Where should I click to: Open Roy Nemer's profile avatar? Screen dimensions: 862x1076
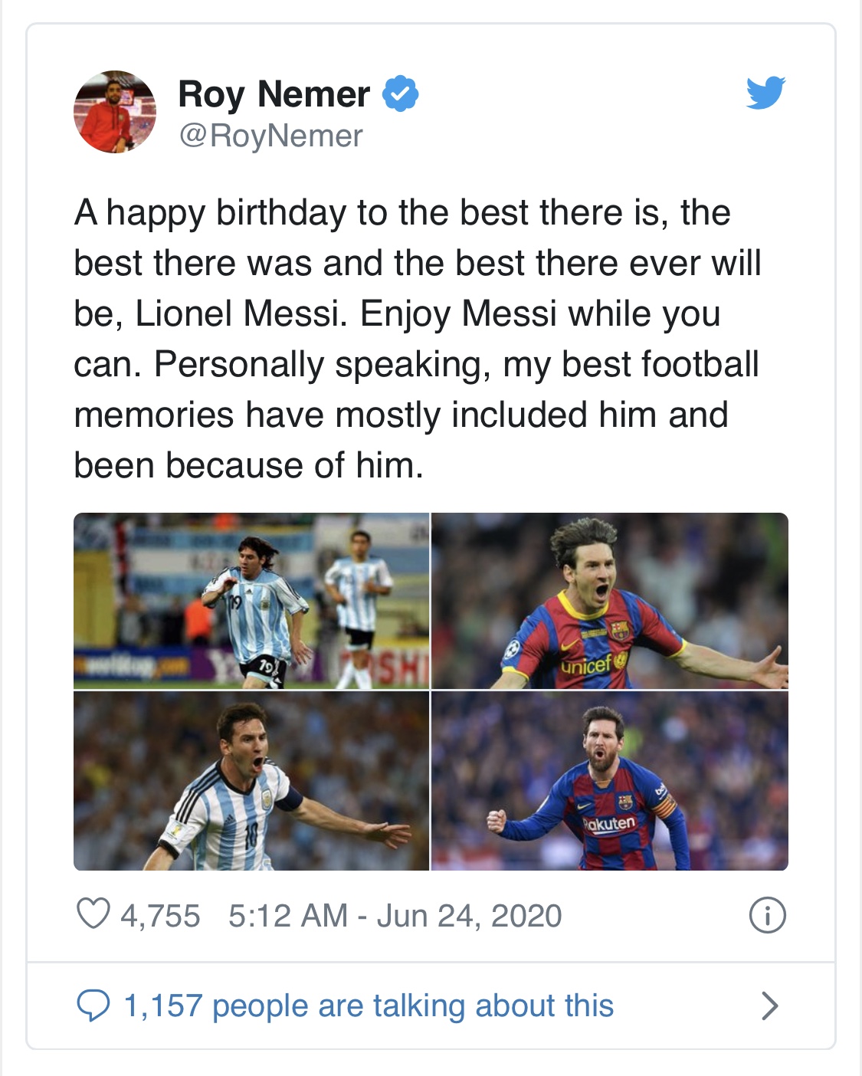[115, 112]
